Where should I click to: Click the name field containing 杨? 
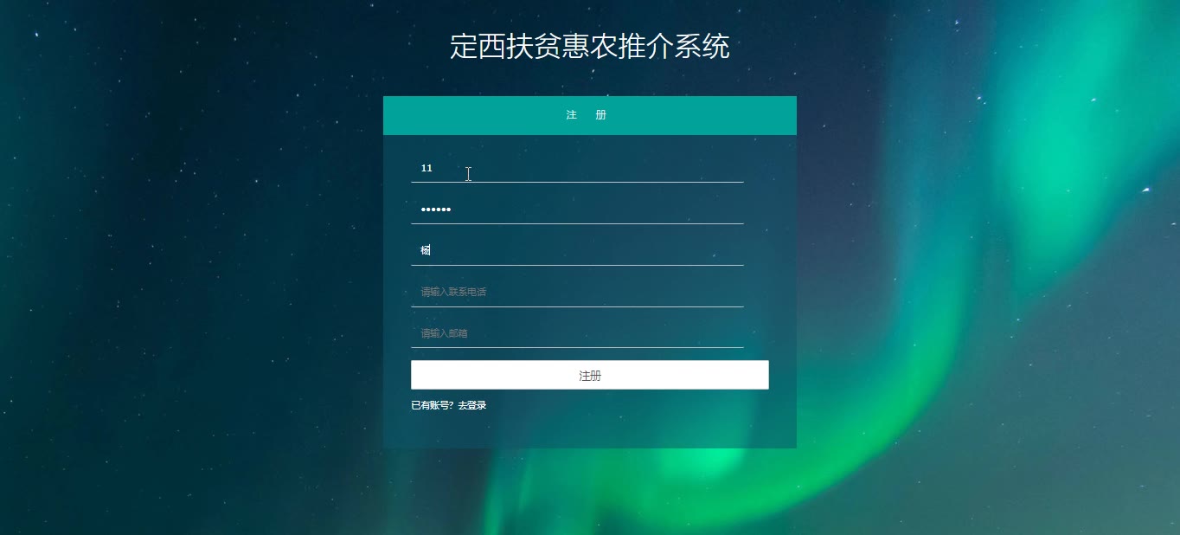click(x=577, y=250)
